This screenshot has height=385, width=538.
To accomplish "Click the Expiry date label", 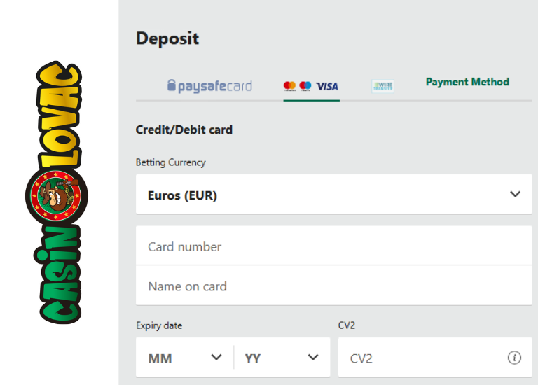I will click(159, 325).
